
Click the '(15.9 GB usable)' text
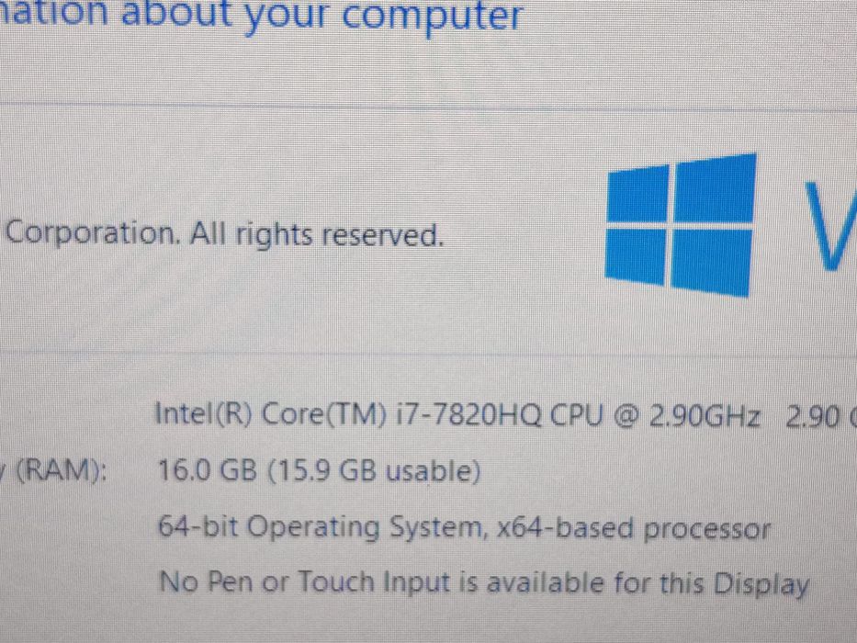point(375,470)
